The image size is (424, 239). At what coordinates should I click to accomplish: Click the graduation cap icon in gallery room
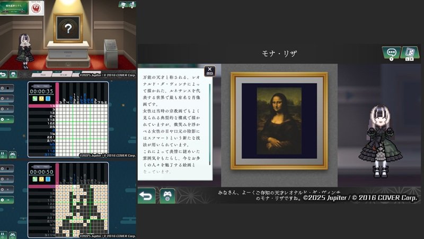coord(123,5)
